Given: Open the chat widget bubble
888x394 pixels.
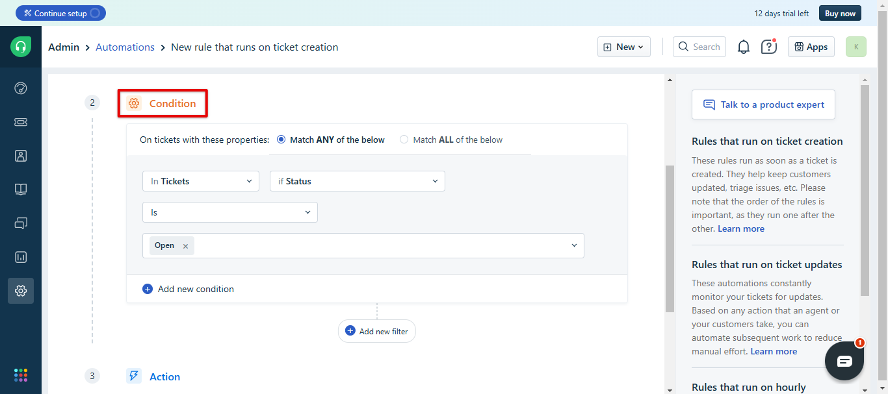Looking at the screenshot, I should [x=844, y=361].
